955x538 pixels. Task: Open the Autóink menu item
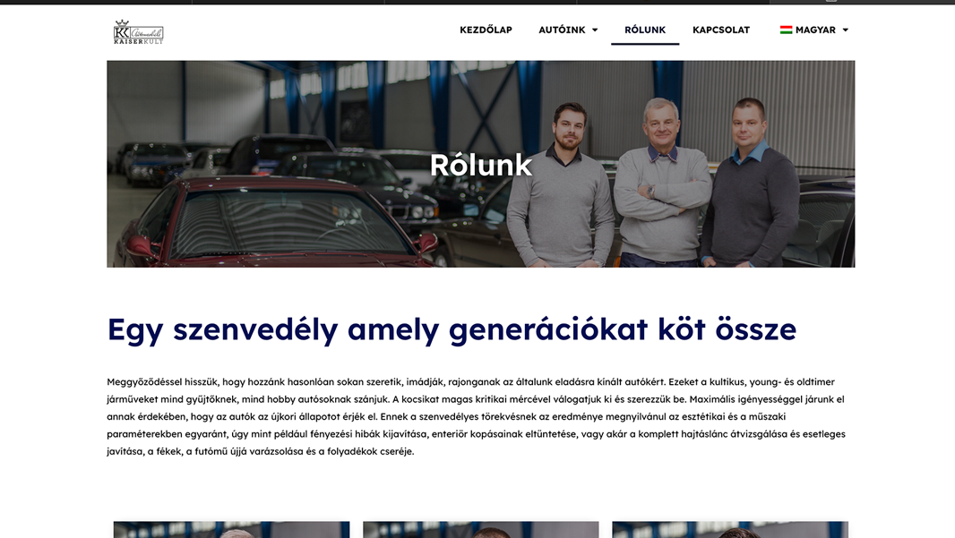(562, 30)
